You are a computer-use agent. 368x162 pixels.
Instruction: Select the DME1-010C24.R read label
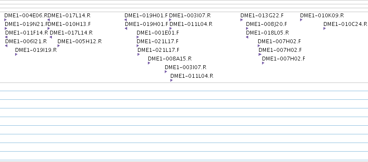pos(345,24)
